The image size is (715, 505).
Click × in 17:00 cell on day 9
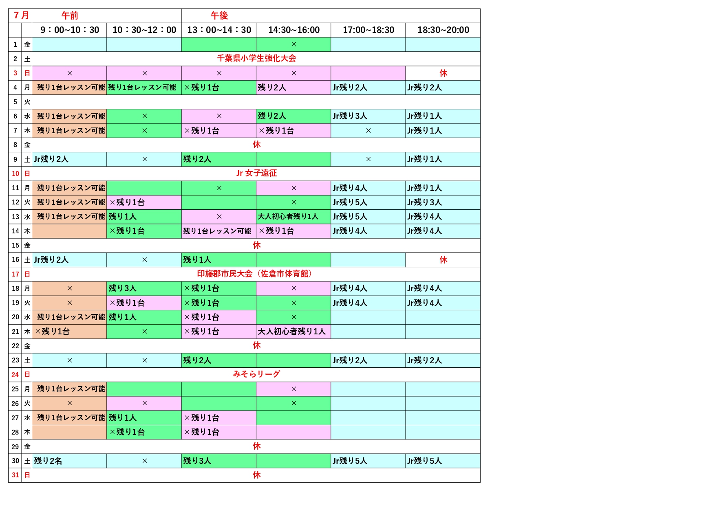369,159
